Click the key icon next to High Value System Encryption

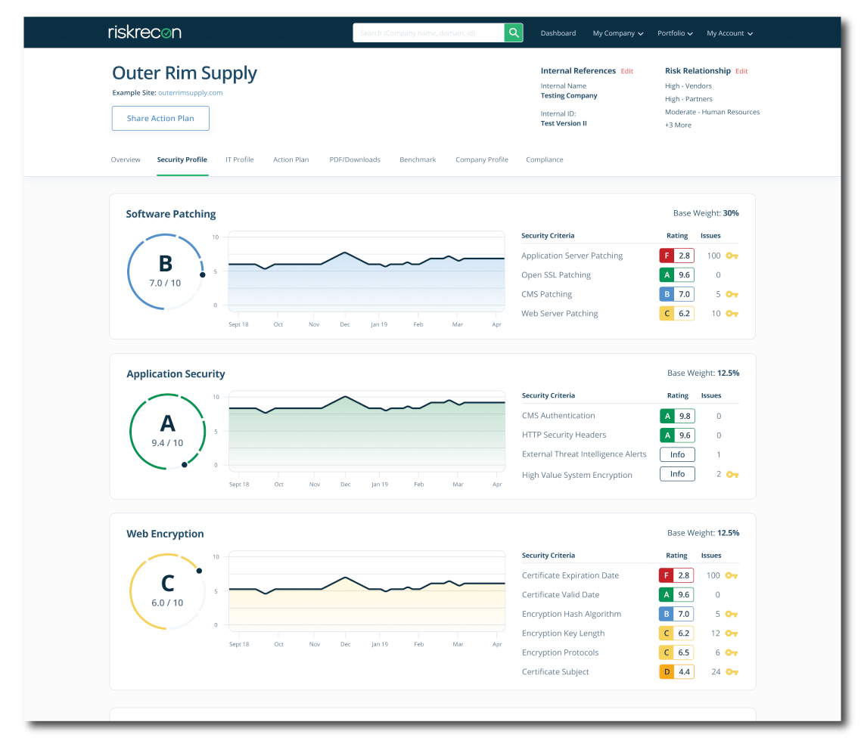(732, 474)
